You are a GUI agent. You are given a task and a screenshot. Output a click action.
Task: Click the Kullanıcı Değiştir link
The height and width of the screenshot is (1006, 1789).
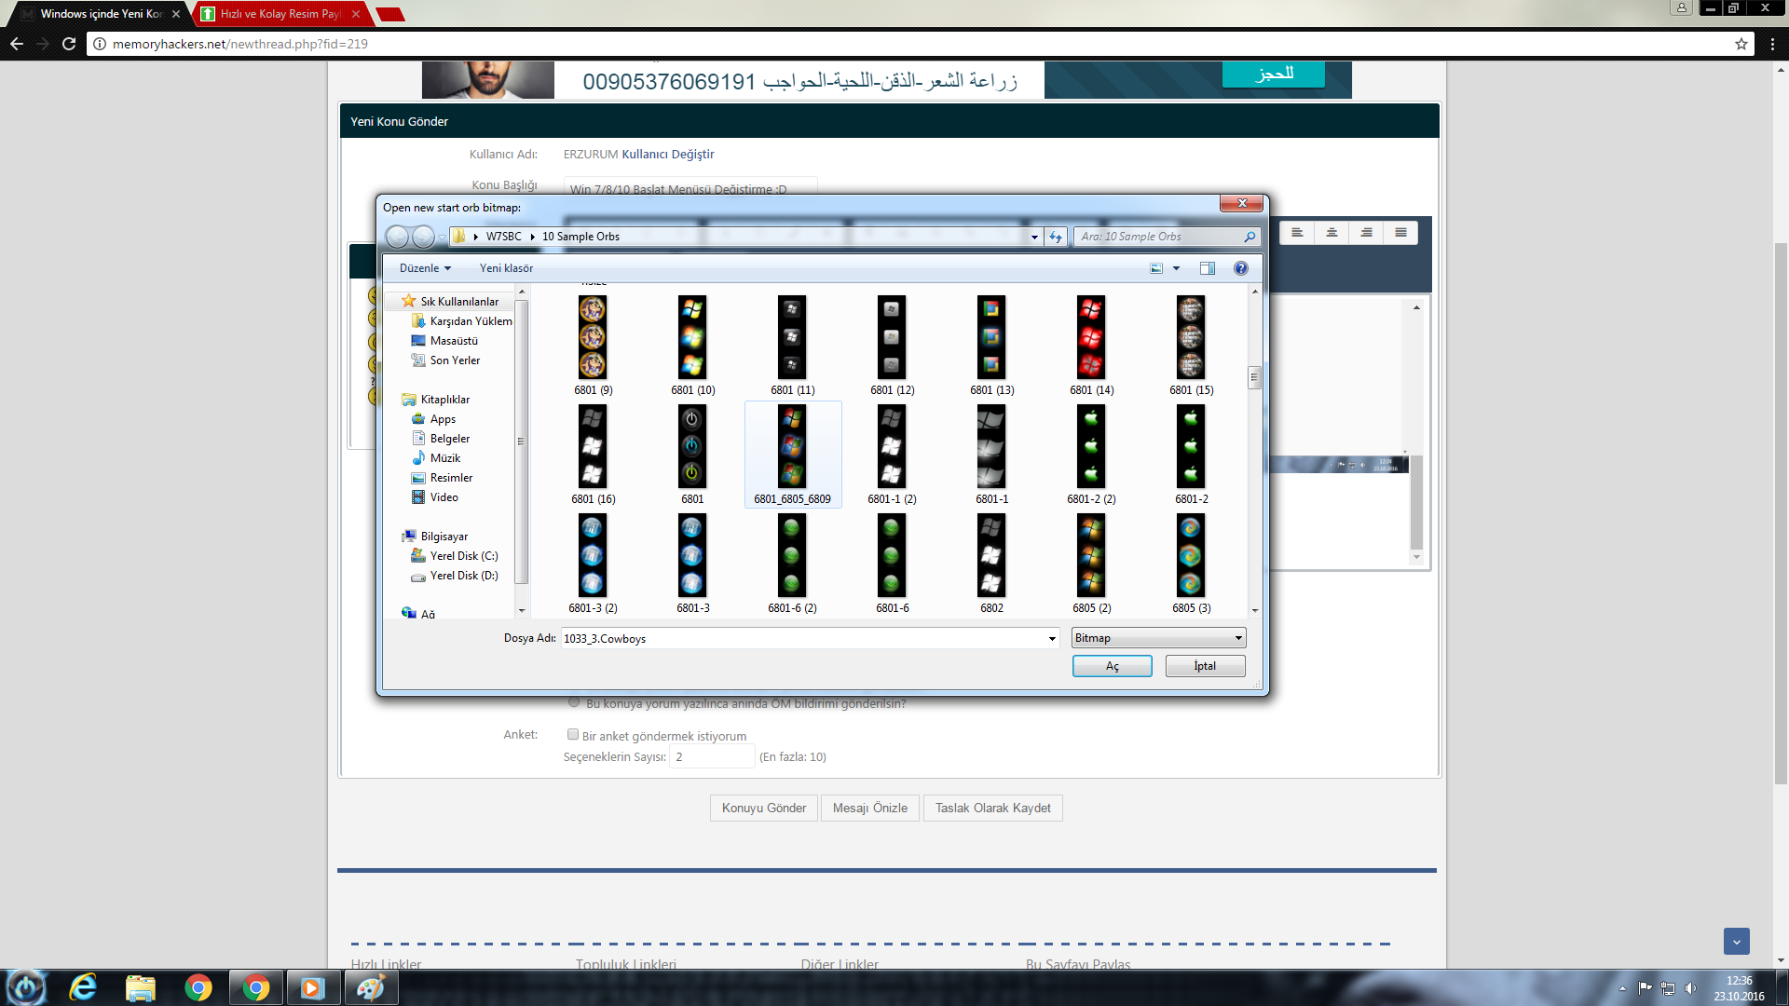(668, 154)
